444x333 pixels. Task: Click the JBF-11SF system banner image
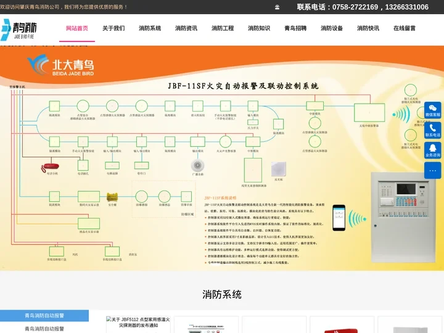point(222,158)
